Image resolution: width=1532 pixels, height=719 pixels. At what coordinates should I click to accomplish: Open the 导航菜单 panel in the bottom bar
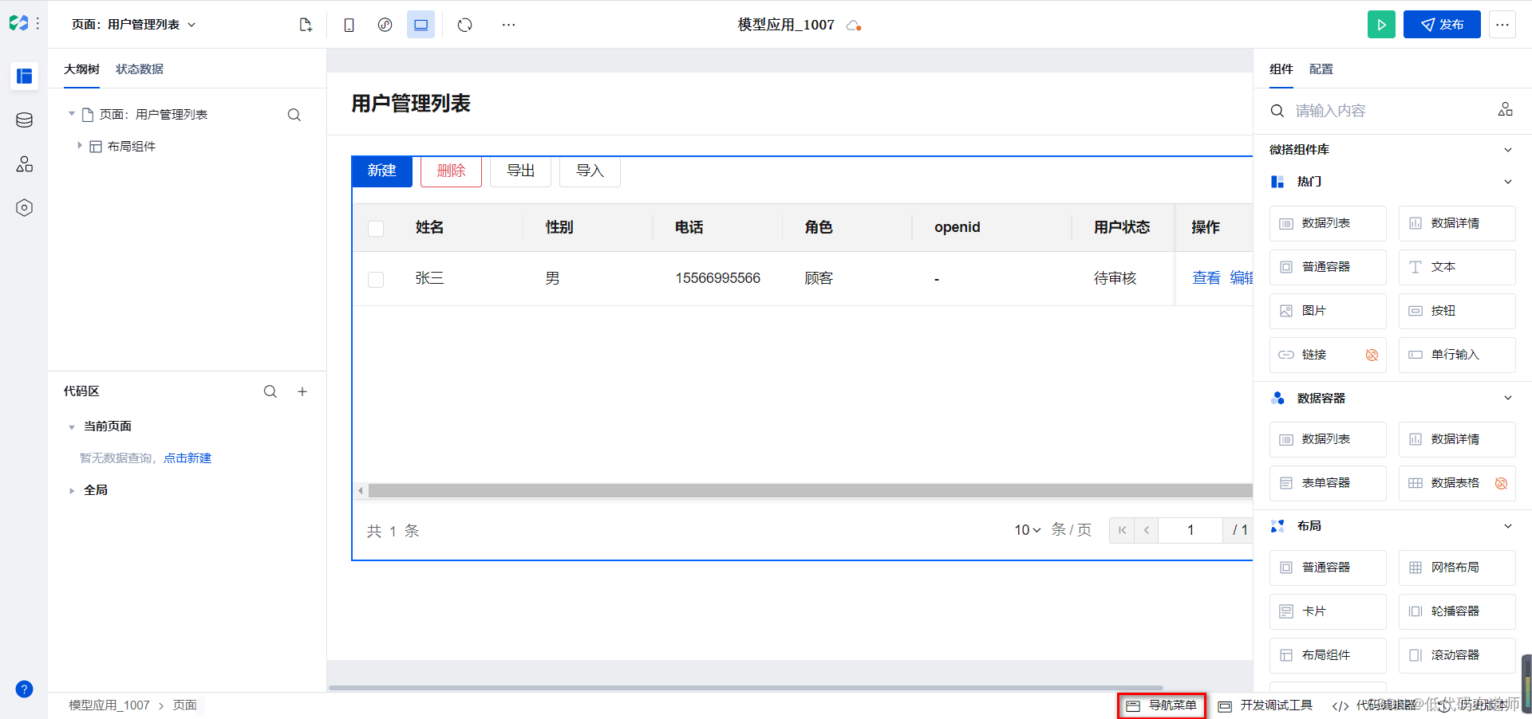tap(1162, 705)
